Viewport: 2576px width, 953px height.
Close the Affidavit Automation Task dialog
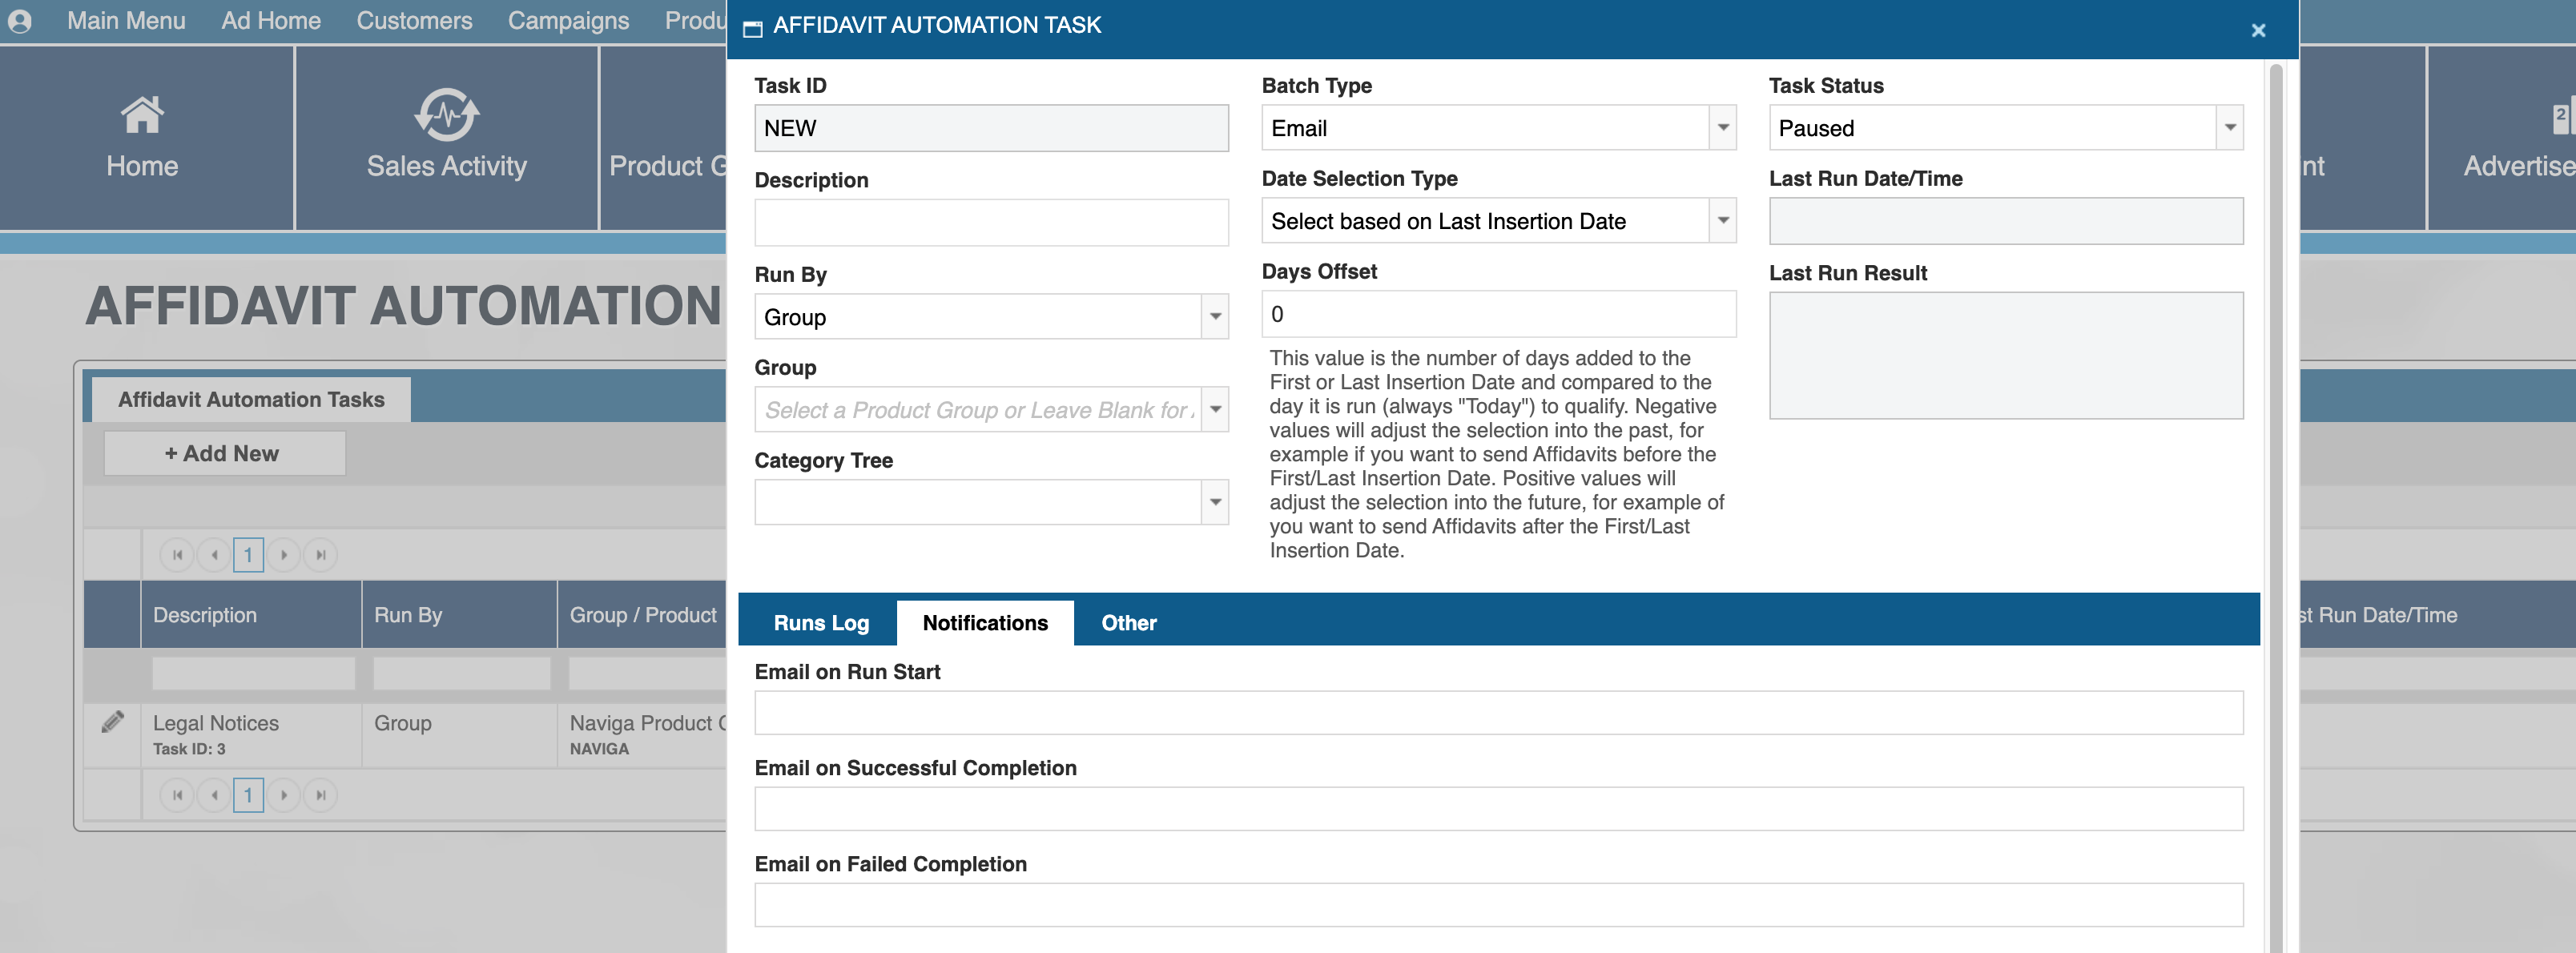click(2257, 30)
